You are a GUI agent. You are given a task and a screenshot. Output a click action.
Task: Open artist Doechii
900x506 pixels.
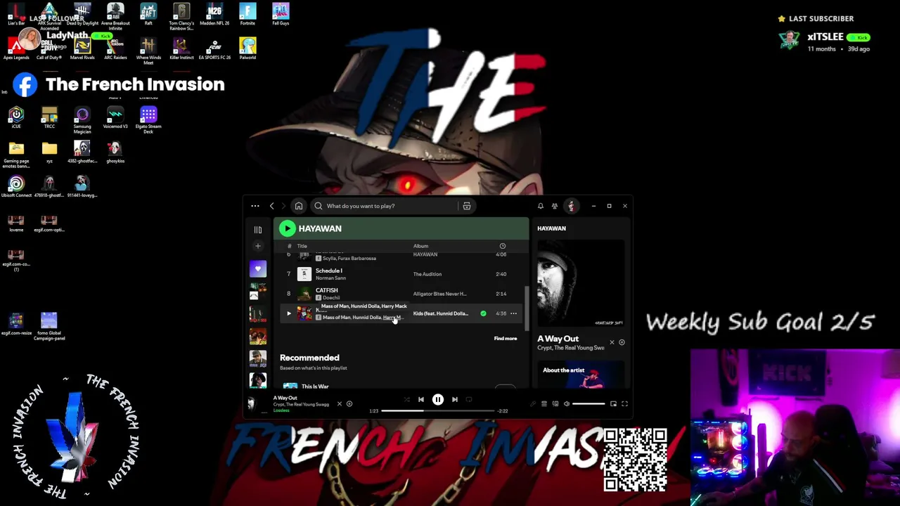[330, 298]
